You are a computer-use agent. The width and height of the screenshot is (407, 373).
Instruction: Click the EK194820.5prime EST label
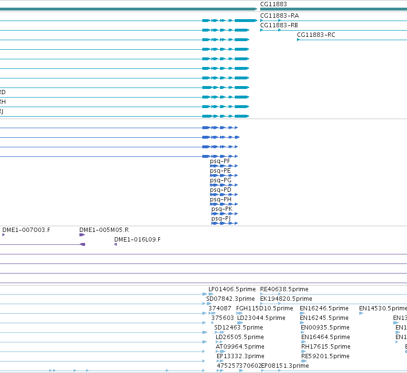(286, 299)
